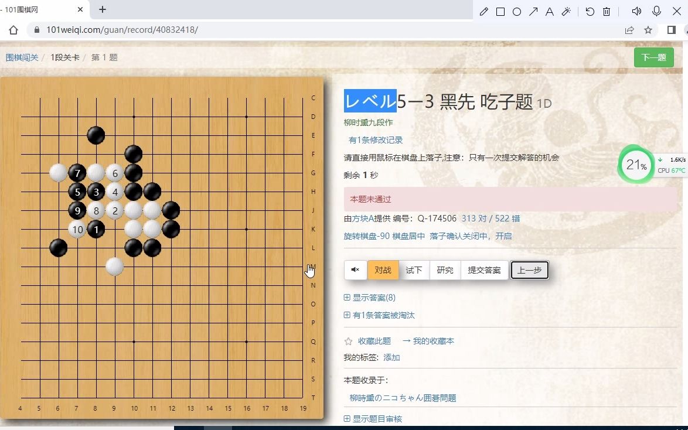The width and height of the screenshot is (688, 430).
Task: Open the 1段关卡 breadcrumb link
Action: click(65, 57)
